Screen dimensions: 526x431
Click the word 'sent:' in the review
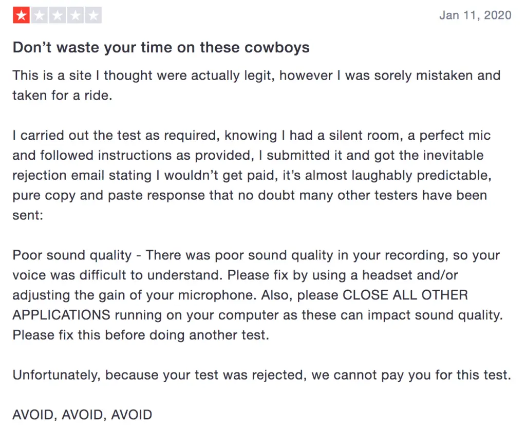point(28,215)
